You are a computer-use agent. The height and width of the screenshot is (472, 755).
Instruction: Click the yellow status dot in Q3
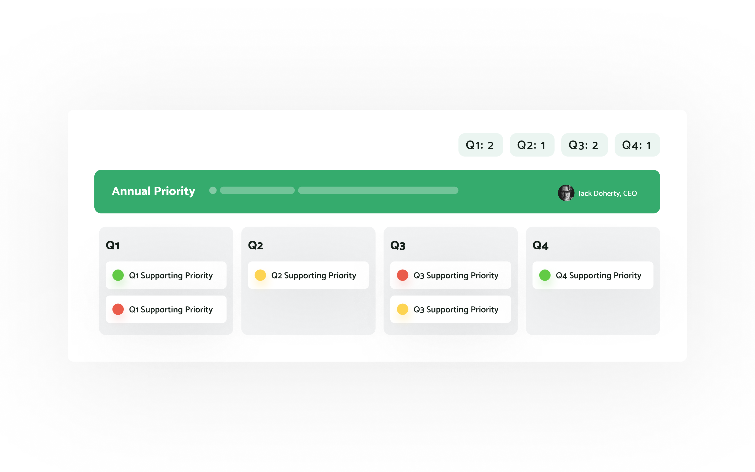(402, 309)
